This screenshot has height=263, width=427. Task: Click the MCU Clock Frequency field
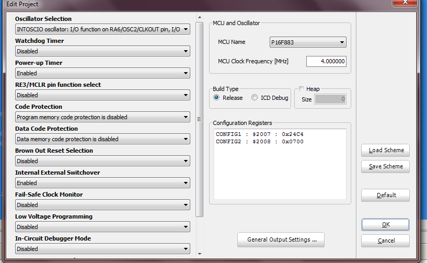(x=326, y=61)
